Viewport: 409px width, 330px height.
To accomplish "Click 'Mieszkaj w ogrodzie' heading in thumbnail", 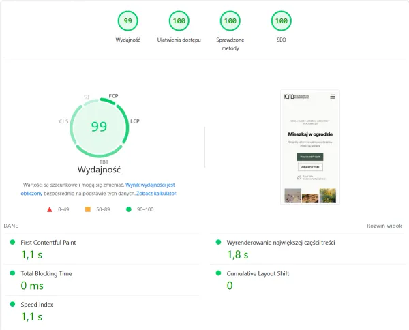I will [310, 134].
